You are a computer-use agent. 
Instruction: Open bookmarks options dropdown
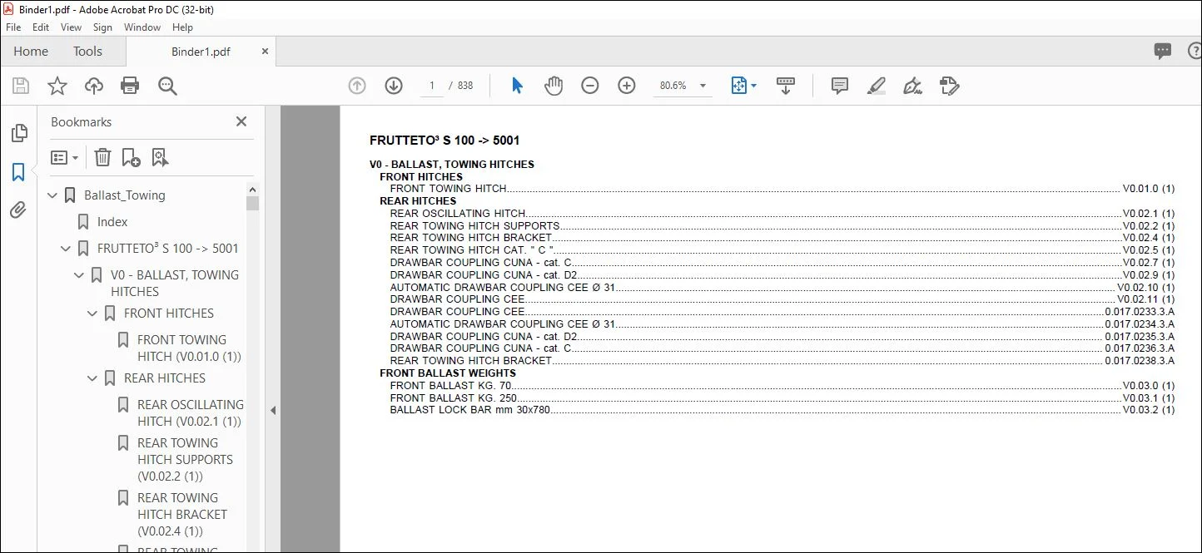pyautogui.click(x=64, y=157)
